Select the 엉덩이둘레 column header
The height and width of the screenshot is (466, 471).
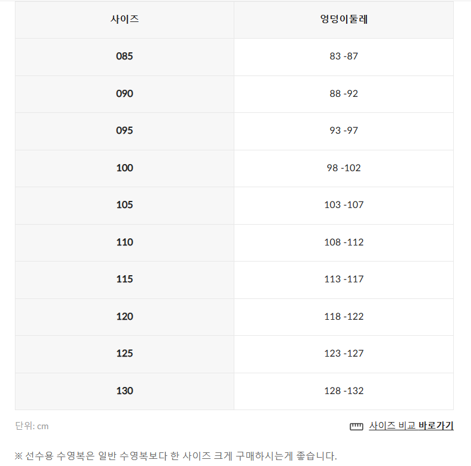(x=344, y=20)
